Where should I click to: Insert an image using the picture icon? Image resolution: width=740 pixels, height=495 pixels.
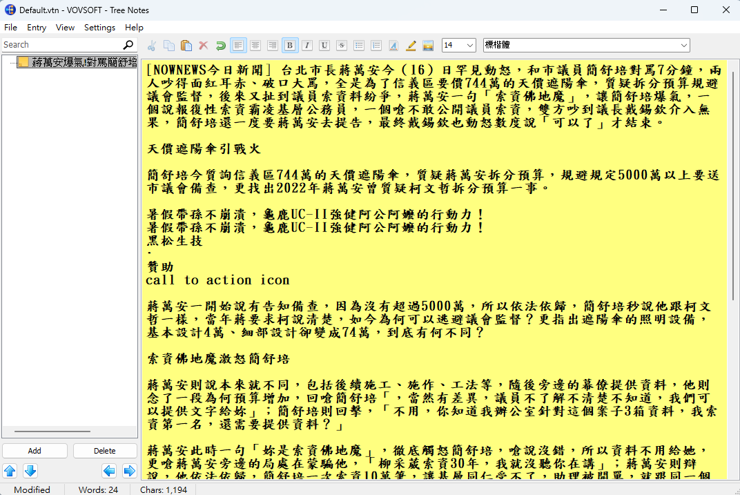click(x=428, y=46)
